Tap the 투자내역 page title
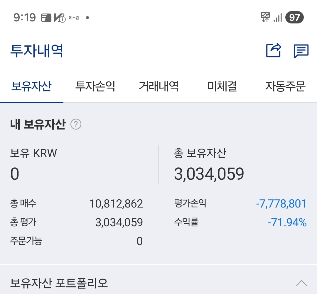This screenshot has height=294, width=317. pyautogui.click(x=37, y=51)
